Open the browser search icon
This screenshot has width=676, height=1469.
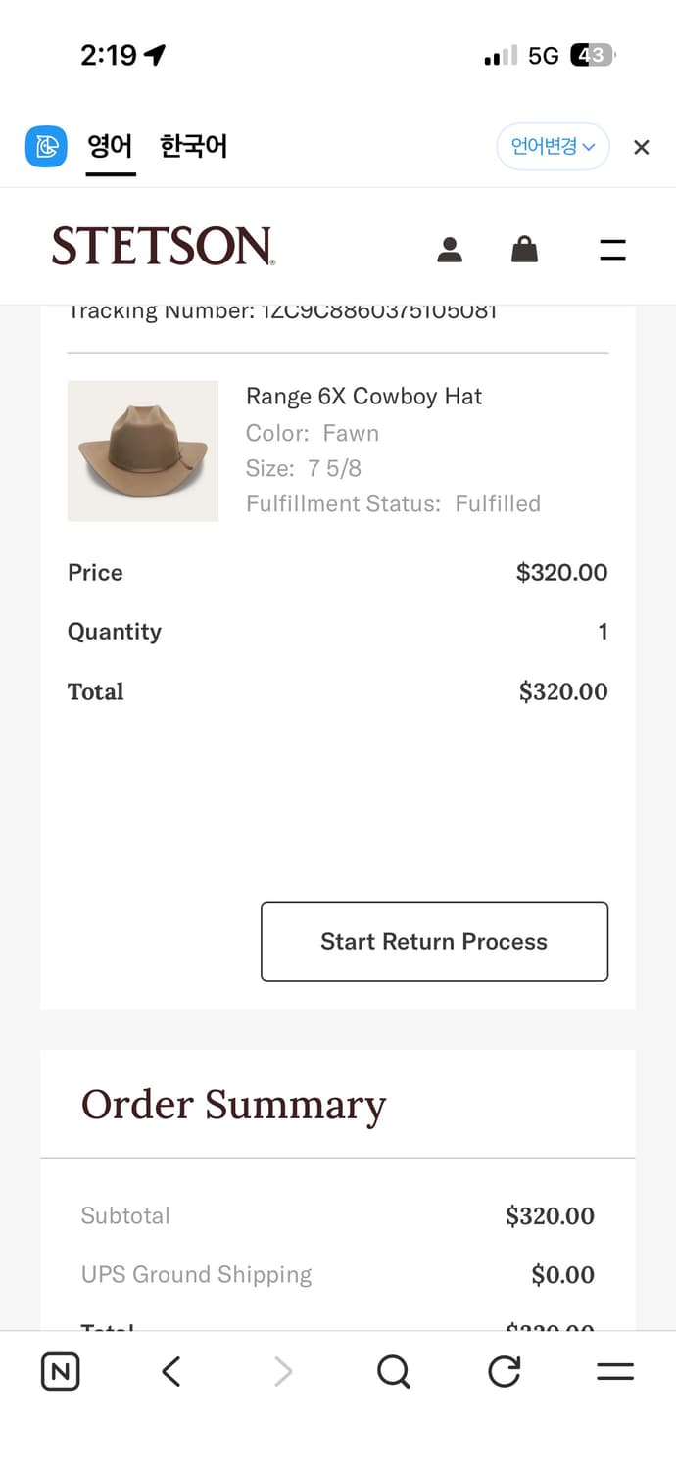[393, 1372]
